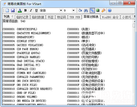Toggle italic formatting
The image size is (137, 107).
31,11
